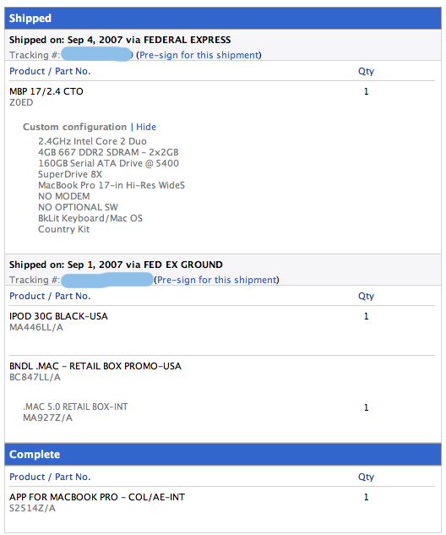446x535 pixels.
Task: Click Z0ED part number text
Action: click(21, 102)
